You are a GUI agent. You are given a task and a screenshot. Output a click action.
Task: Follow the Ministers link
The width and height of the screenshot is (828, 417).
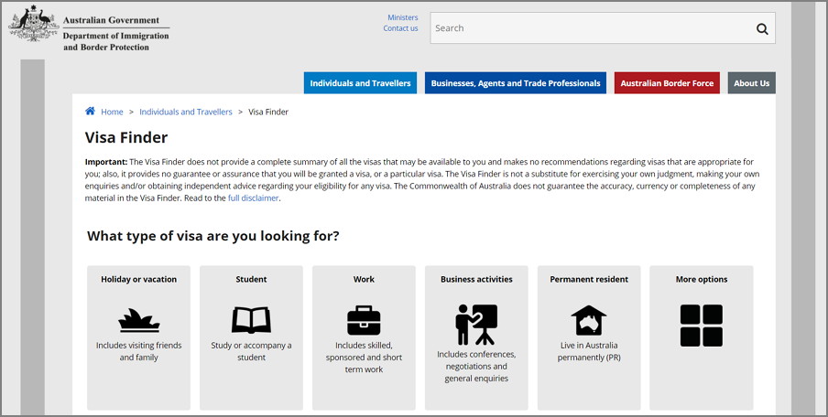[x=403, y=17]
